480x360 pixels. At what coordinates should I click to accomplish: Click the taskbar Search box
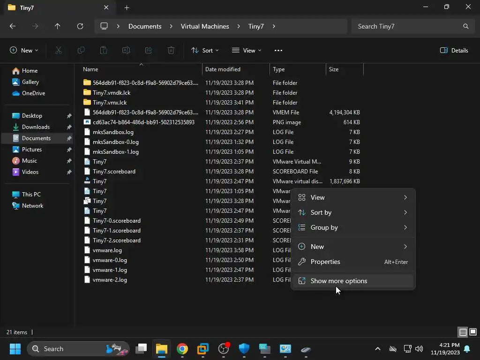tap(78, 349)
